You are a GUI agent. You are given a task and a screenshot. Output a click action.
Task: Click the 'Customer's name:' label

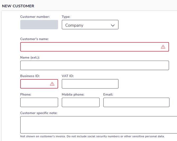point(34,39)
